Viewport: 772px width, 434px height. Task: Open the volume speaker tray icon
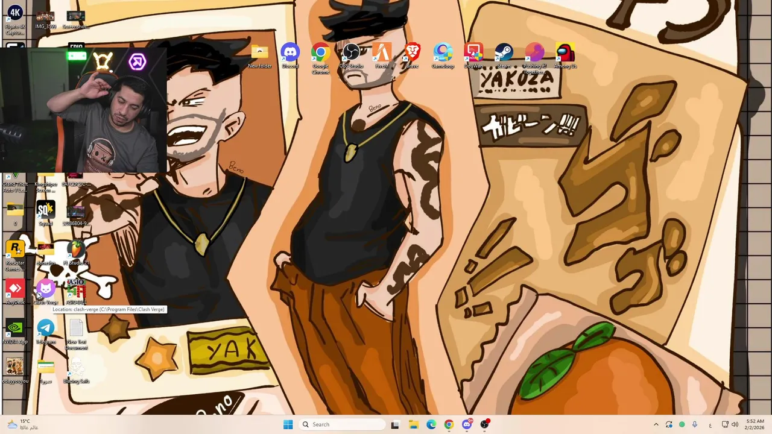click(735, 424)
